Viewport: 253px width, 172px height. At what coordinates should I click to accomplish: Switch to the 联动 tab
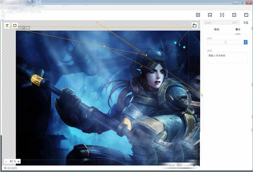[x=217, y=29]
